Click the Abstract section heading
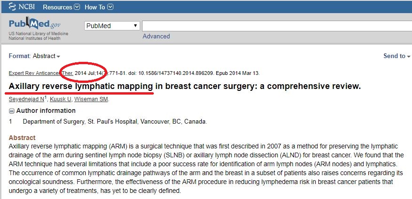 tap(22, 138)
